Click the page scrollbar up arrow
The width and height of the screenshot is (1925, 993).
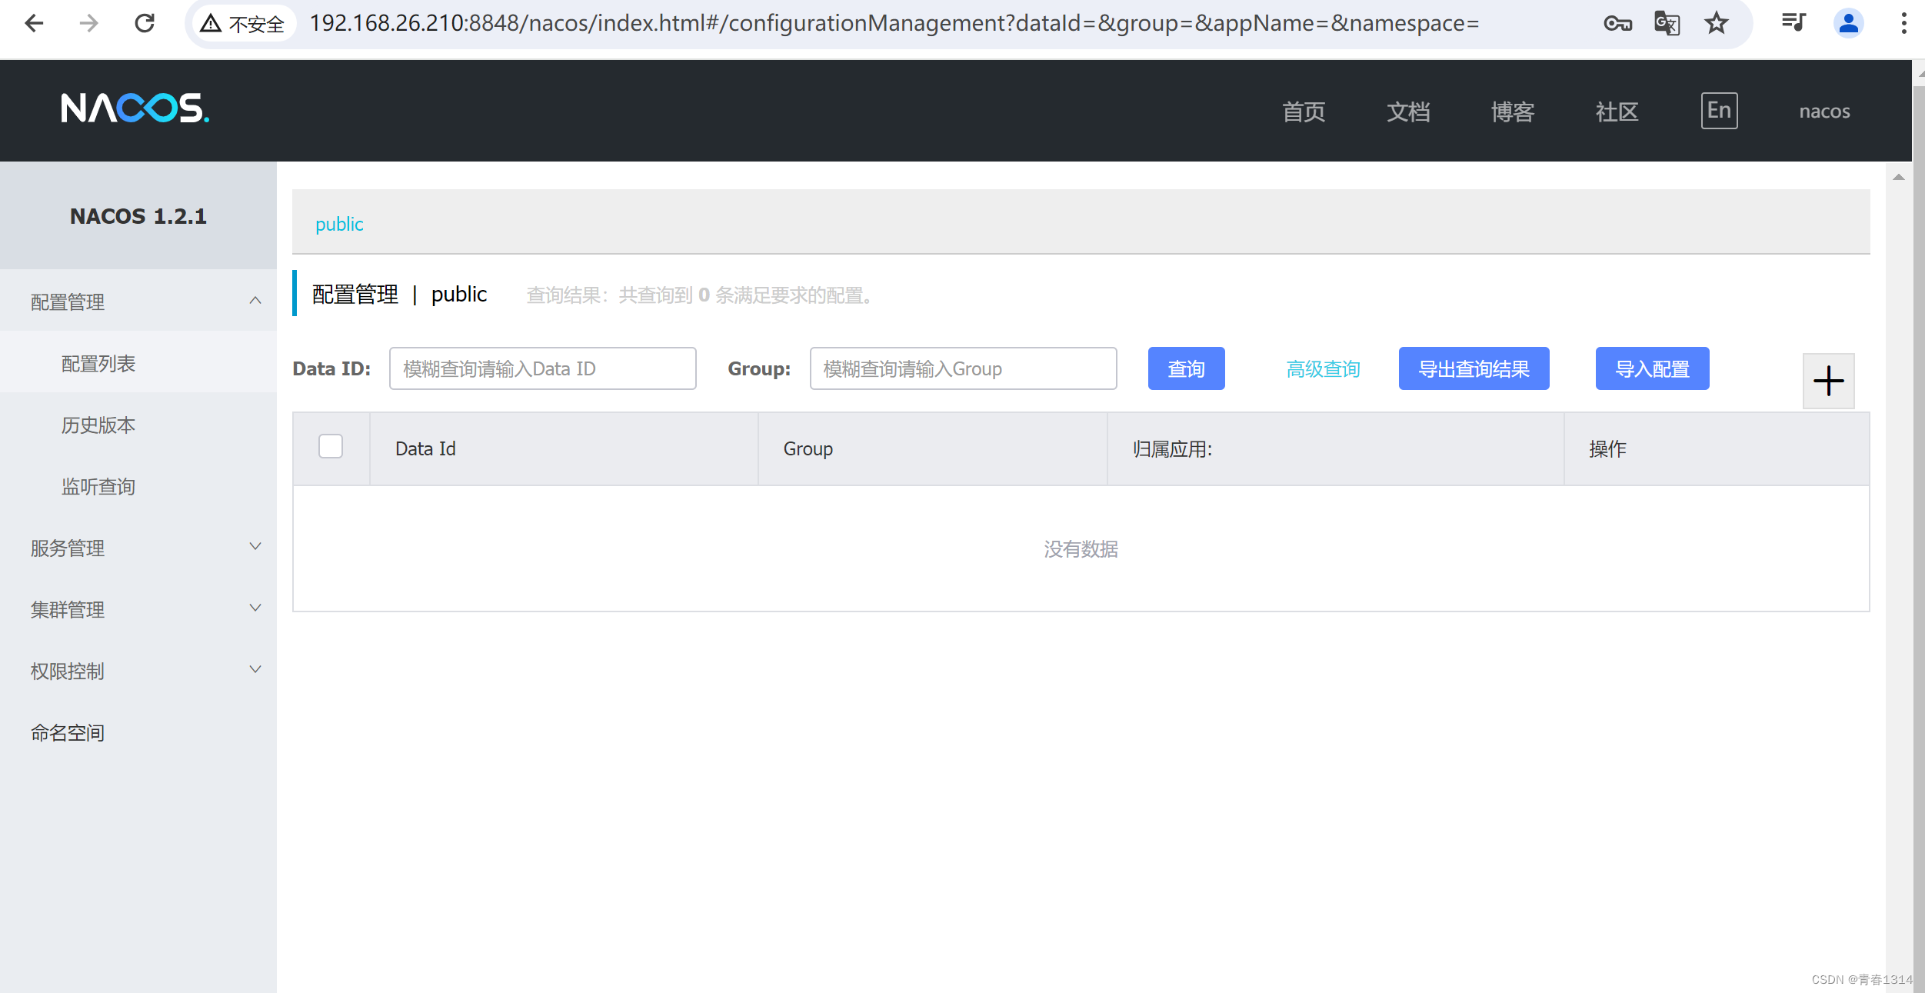[x=1899, y=177]
